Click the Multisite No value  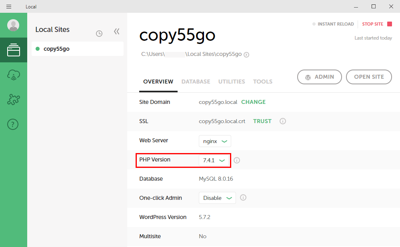[x=202, y=236]
